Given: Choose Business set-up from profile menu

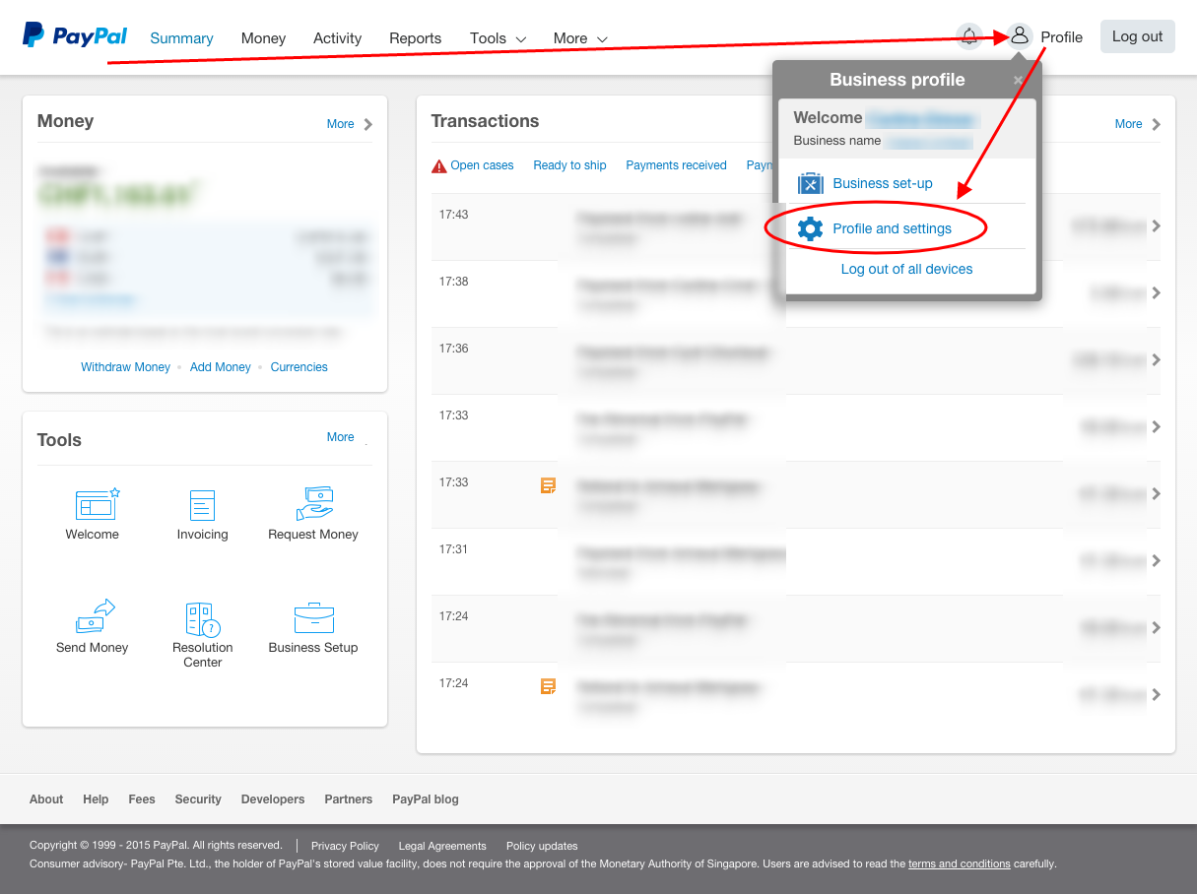Looking at the screenshot, I should point(882,183).
